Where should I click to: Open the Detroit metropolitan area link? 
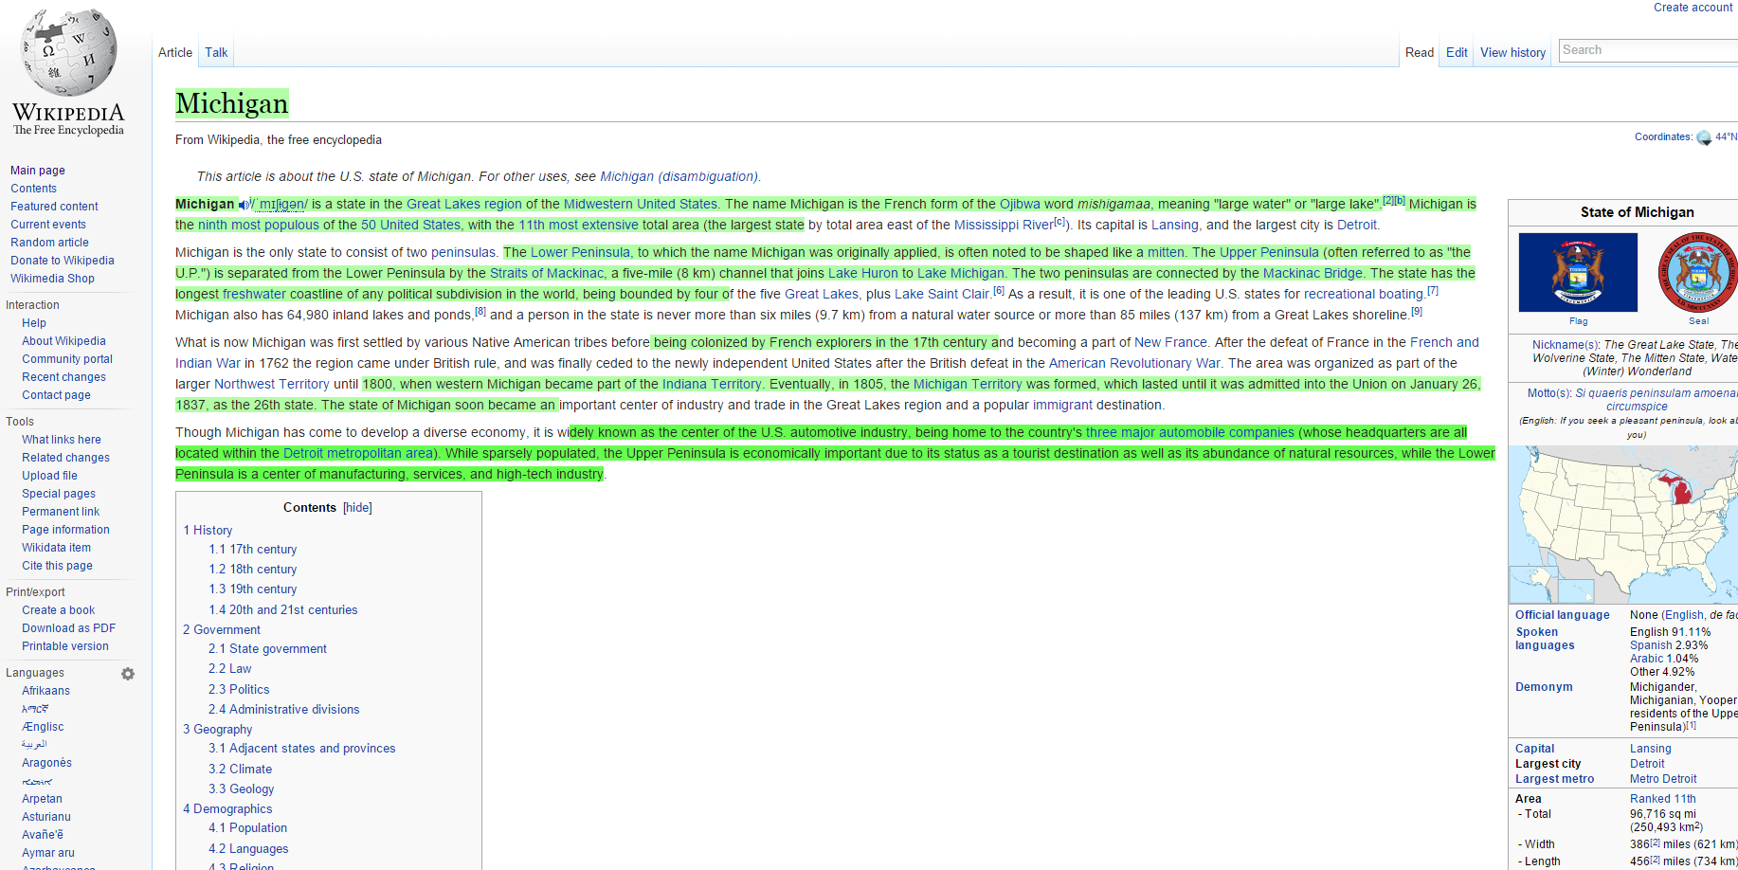(359, 454)
